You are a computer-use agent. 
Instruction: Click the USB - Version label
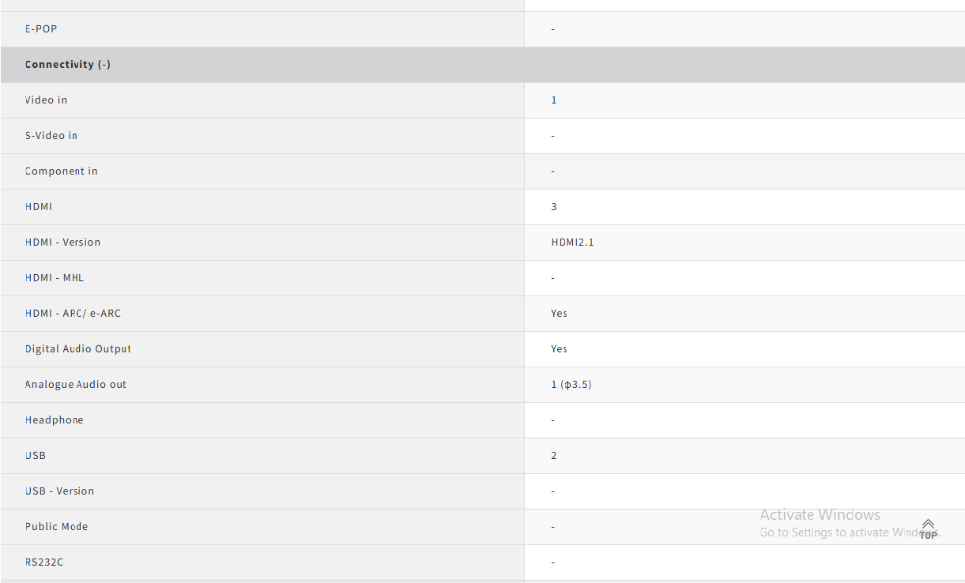59,491
